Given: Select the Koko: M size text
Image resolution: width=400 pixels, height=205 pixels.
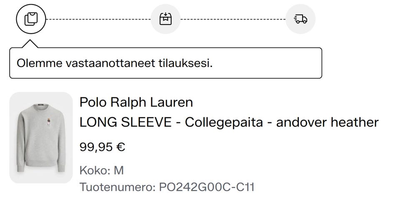Looking at the screenshot, I should [x=102, y=170].
